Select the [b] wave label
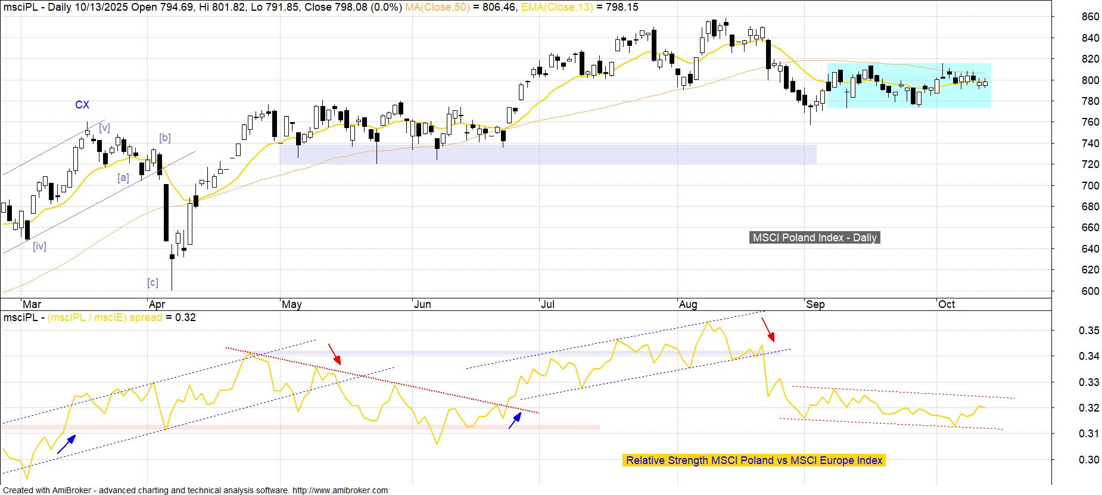This screenshot has height=495, width=1102. coord(164,138)
